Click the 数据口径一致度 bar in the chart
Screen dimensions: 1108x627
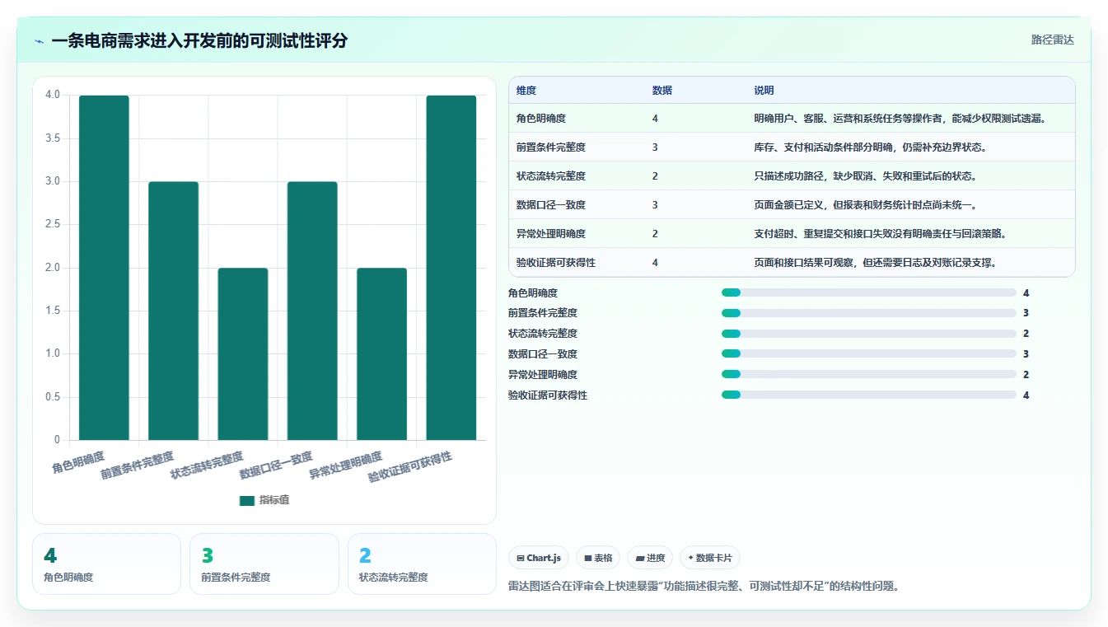point(312,311)
